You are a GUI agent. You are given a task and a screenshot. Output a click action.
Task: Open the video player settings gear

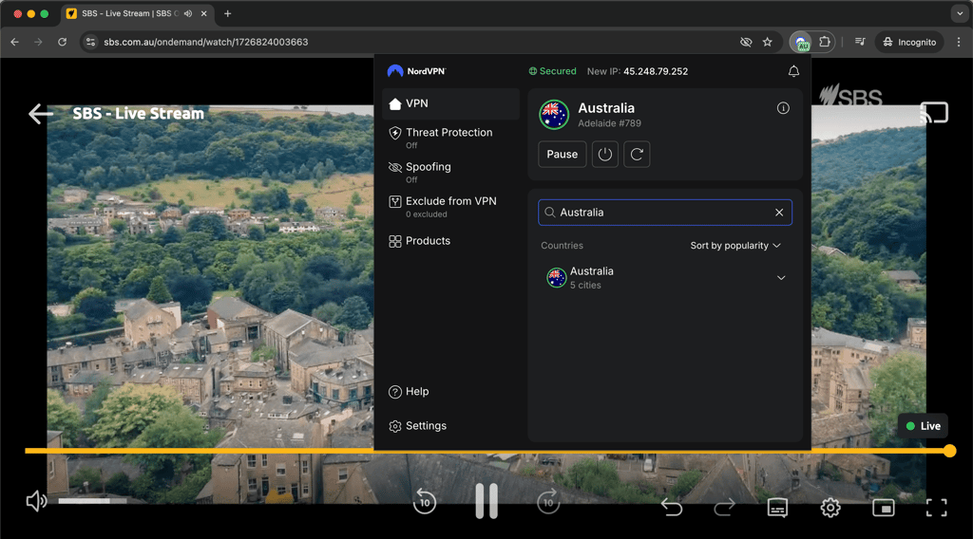(x=830, y=508)
